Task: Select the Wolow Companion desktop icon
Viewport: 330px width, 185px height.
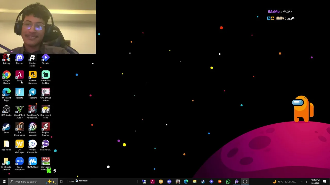Action: click(32, 146)
